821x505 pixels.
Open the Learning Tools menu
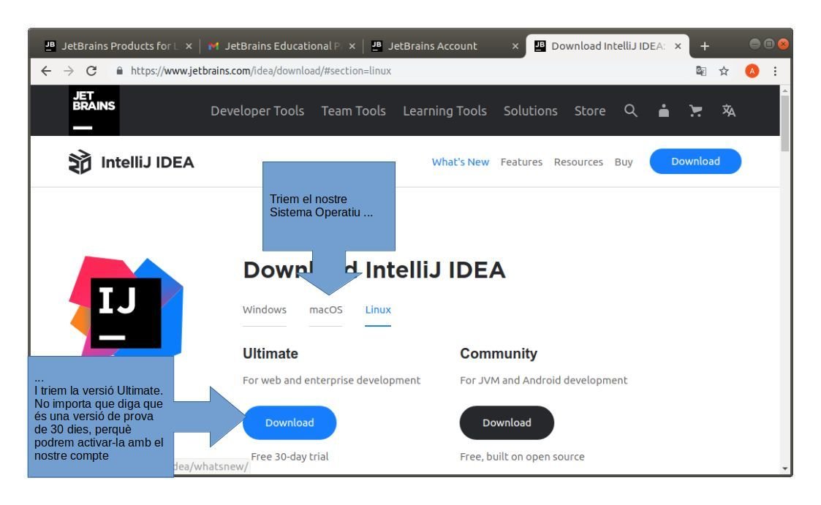point(444,111)
